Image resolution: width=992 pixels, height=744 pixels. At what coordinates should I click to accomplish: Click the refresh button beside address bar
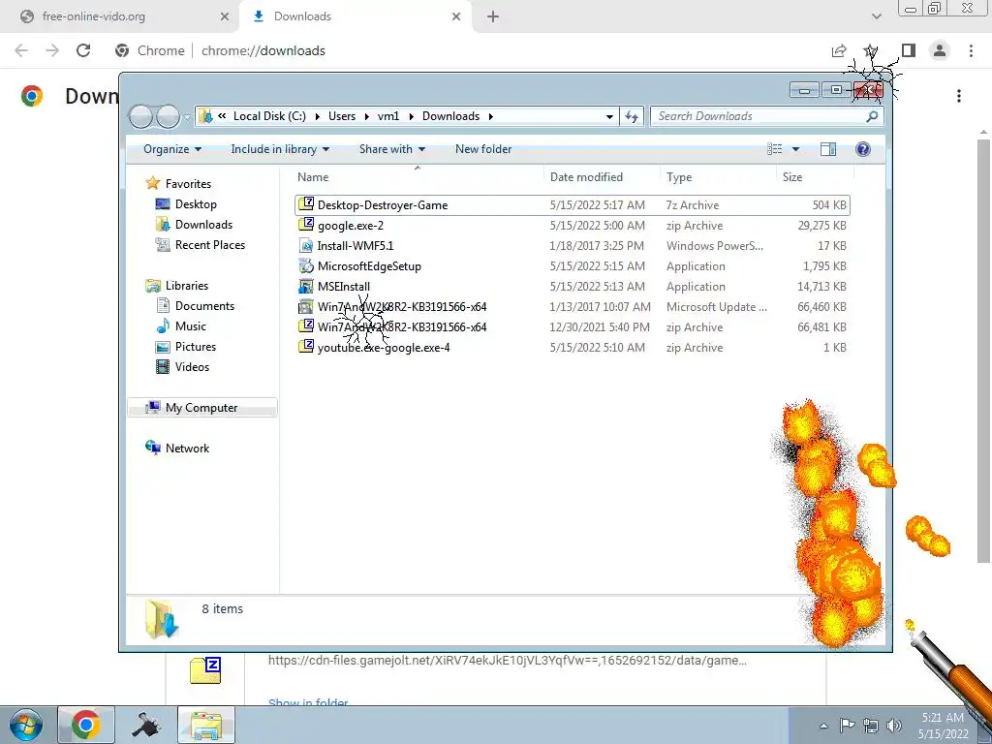(x=632, y=116)
